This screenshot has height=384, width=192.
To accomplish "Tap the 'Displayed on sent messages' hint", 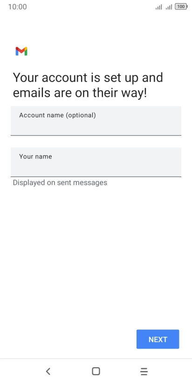I will [60, 183].
